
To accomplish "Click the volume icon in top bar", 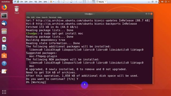I will tap(162, 2).
